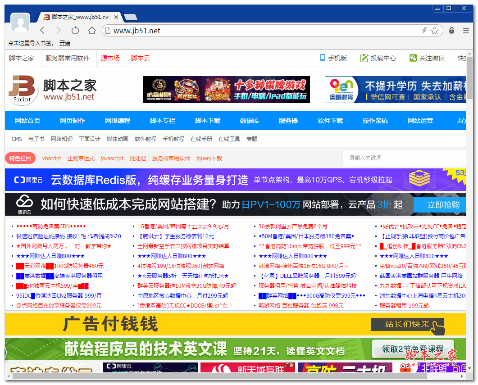Open the 数据库 nav item
The width and height of the screenshot is (478, 385).
click(x=250, y=121)
